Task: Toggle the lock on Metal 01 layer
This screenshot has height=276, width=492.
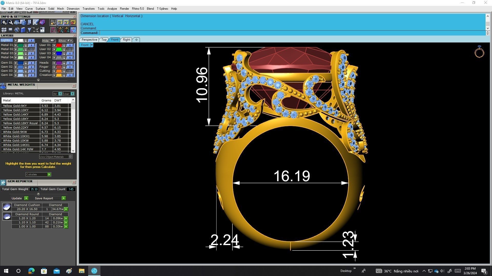Action: click(x=26, y=45)
